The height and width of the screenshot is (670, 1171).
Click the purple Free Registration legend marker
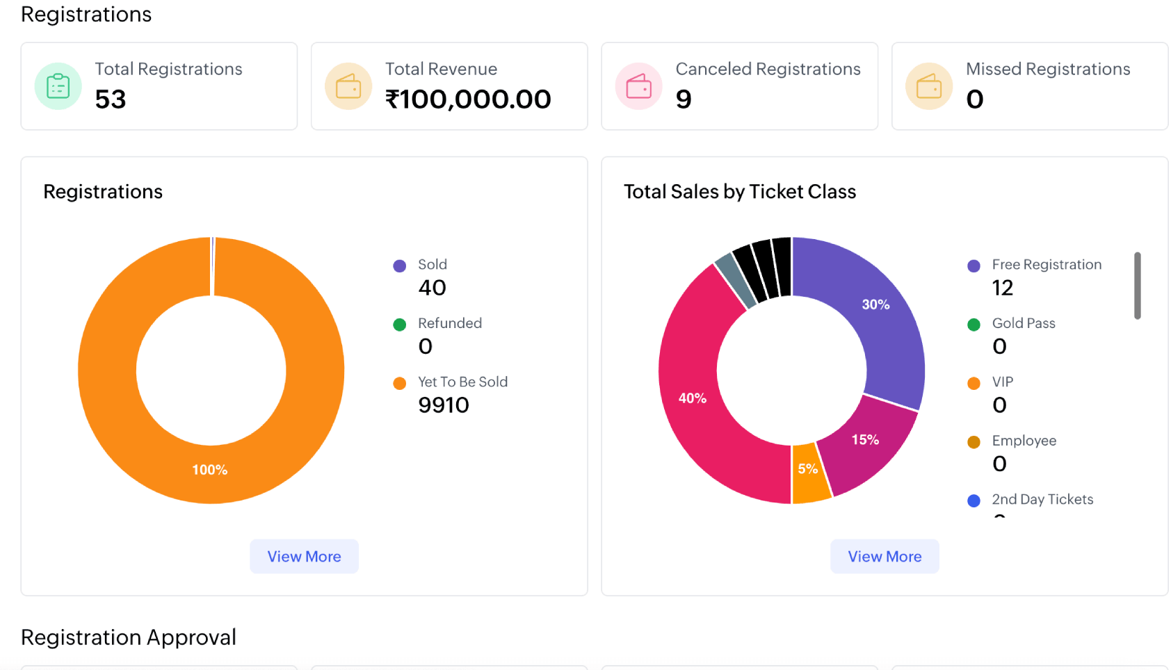[974, 265]
